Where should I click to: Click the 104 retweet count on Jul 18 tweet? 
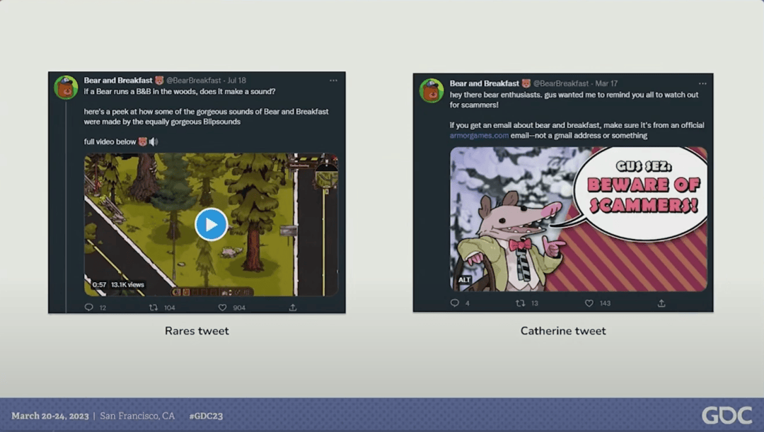(170, 308)
